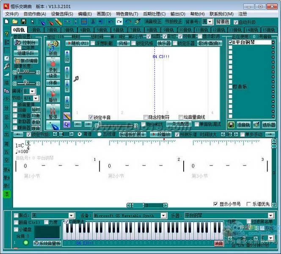Switch to the 5音轨 tab
The width and height of the screenshot is (281, 254).
point(102,30)
